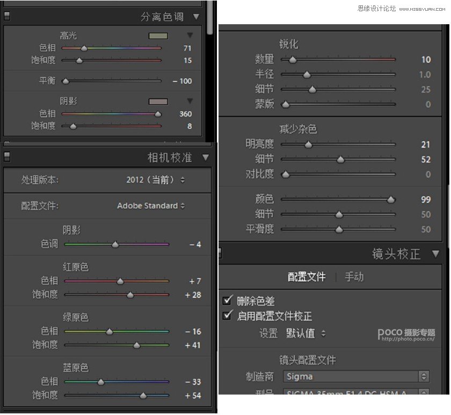Click the 颜色 value 99
Image resolution: width=451 pixels, height=415 pixels.
coord(426,199)
